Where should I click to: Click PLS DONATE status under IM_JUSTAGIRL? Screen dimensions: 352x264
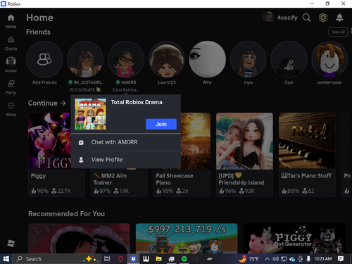(85, 90)
